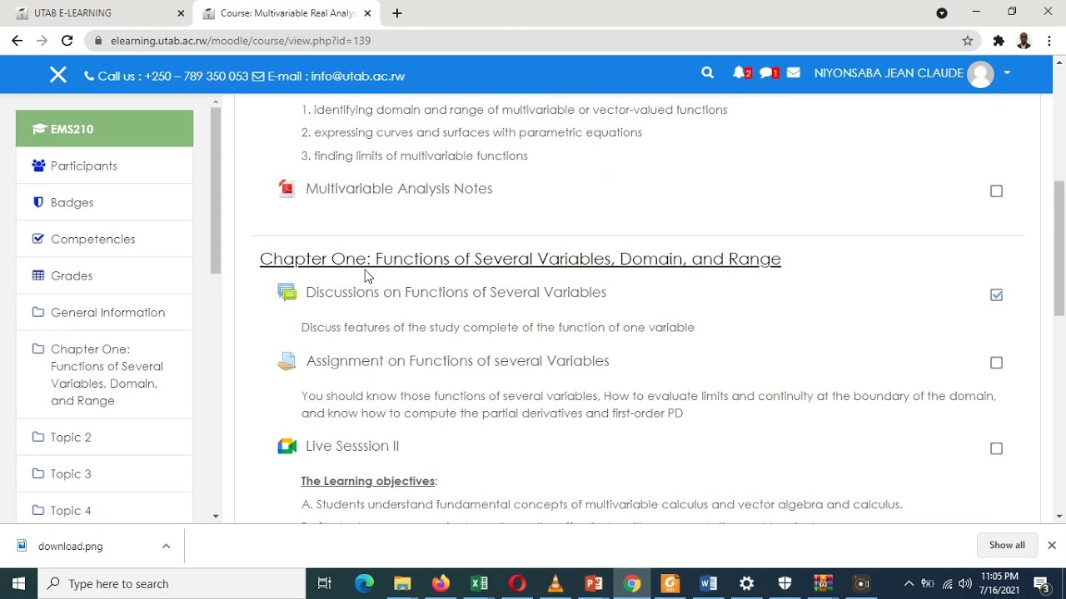Go to Topic 2 in sidebar
This screenshot has width=1066, height=599.
pos(104,437)
